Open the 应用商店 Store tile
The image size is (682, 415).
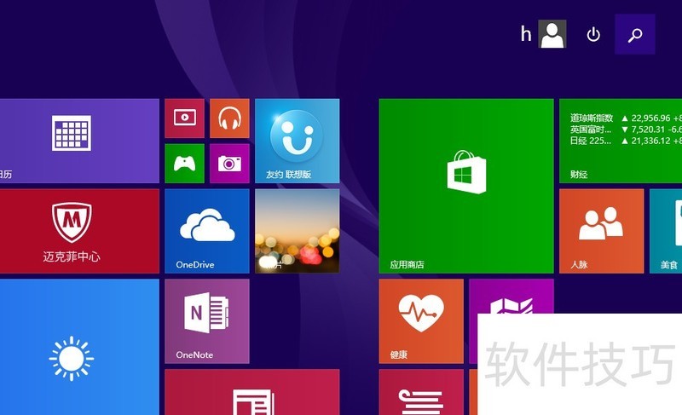(466, 186)
